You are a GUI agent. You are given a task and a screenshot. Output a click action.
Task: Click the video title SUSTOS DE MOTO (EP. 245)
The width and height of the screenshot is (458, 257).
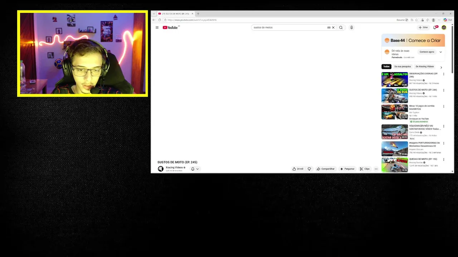pos(177,162)
